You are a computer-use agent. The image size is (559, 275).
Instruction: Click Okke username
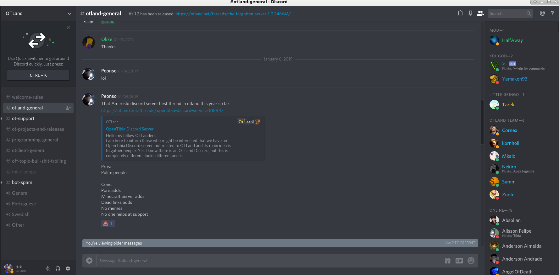107,40
